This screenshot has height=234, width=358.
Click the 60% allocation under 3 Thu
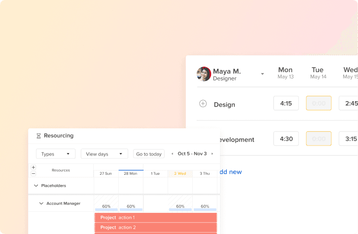coord(205,206)
